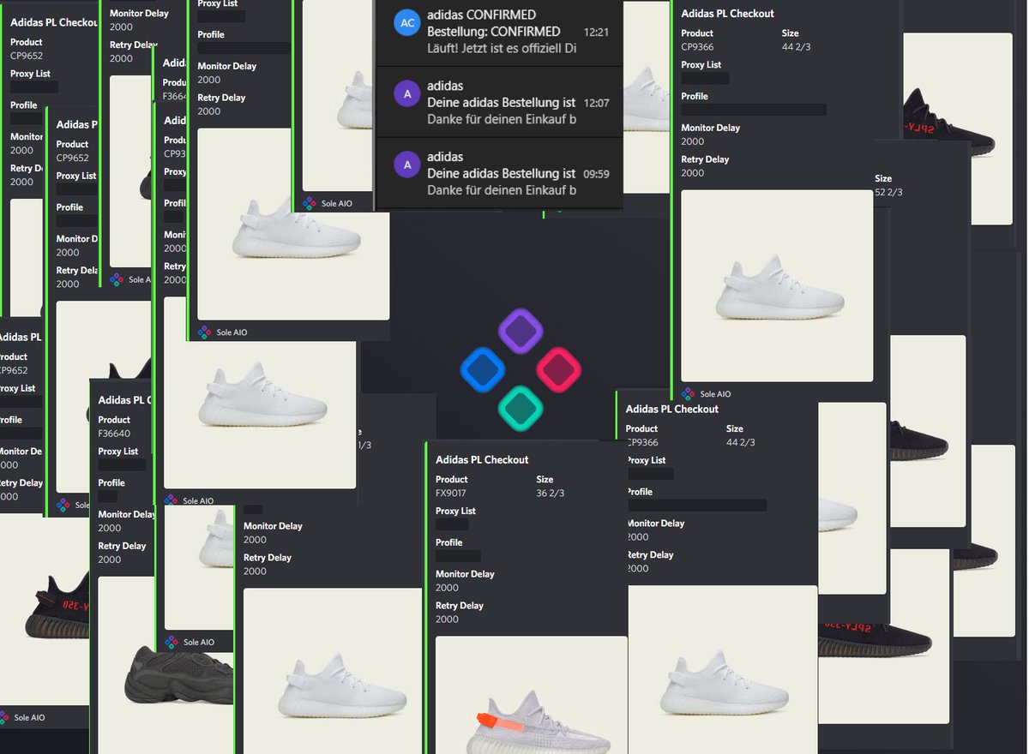Open the grey Yeezy image with orange heel tab
This screenshot has height=754, width=1029.
(x=532, y=695)
